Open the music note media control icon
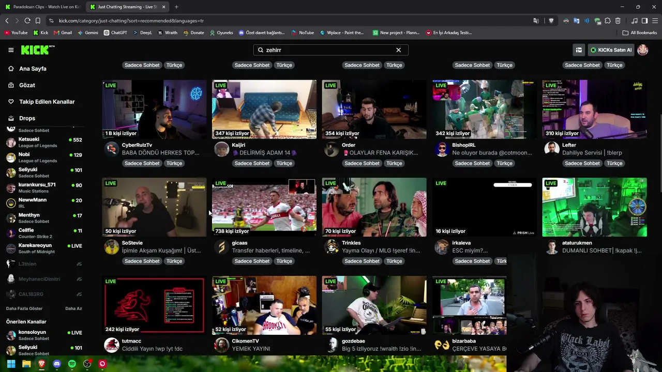The image size is (662, 372). (635, 21)
